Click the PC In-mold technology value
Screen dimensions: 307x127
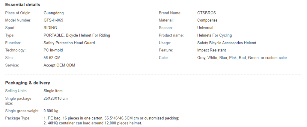click(53, 50)
